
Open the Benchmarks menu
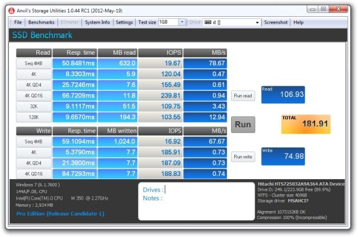(x=41, y=22)
